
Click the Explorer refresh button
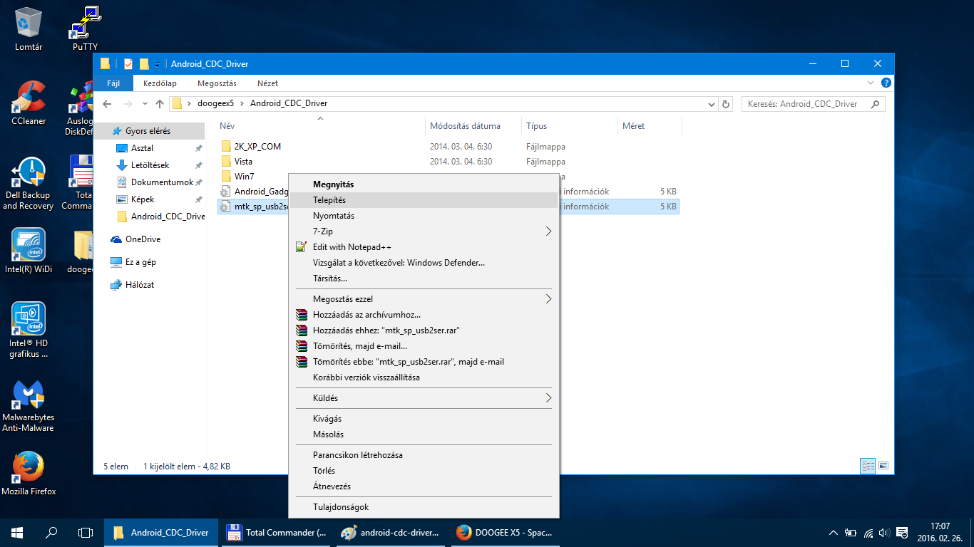(726, 104)
